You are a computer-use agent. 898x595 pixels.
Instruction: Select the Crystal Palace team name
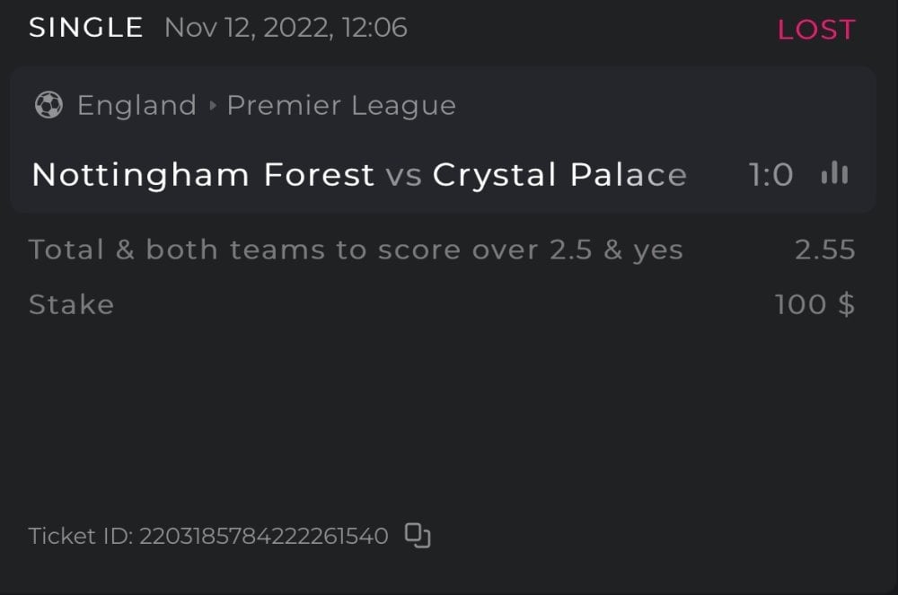(559, 175)
